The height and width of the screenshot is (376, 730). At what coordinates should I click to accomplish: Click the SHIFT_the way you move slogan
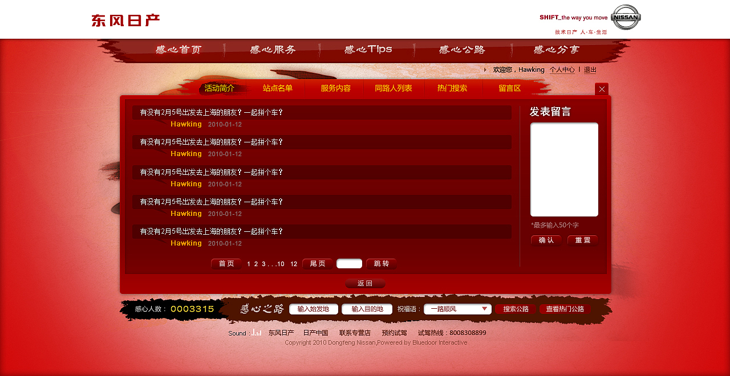pyautogui.click(x=574, y=17)
